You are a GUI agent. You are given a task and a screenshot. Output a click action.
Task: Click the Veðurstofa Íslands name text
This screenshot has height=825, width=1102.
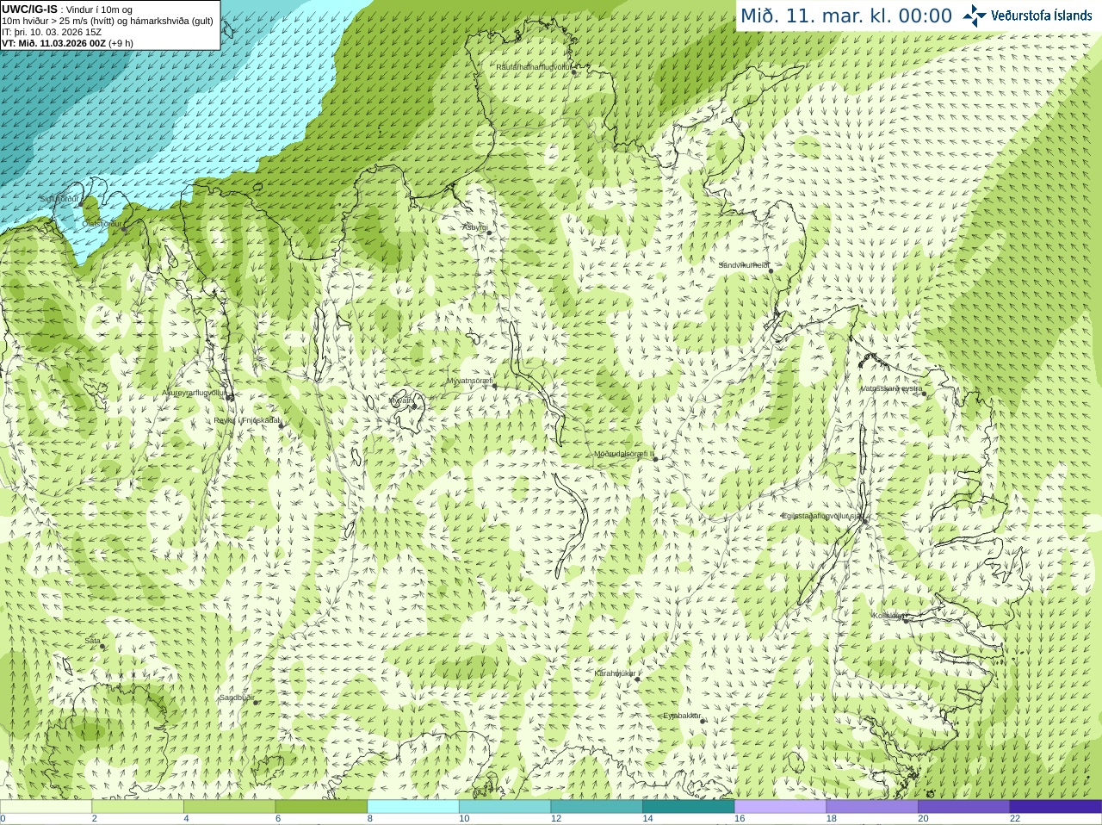(1041, 16)
